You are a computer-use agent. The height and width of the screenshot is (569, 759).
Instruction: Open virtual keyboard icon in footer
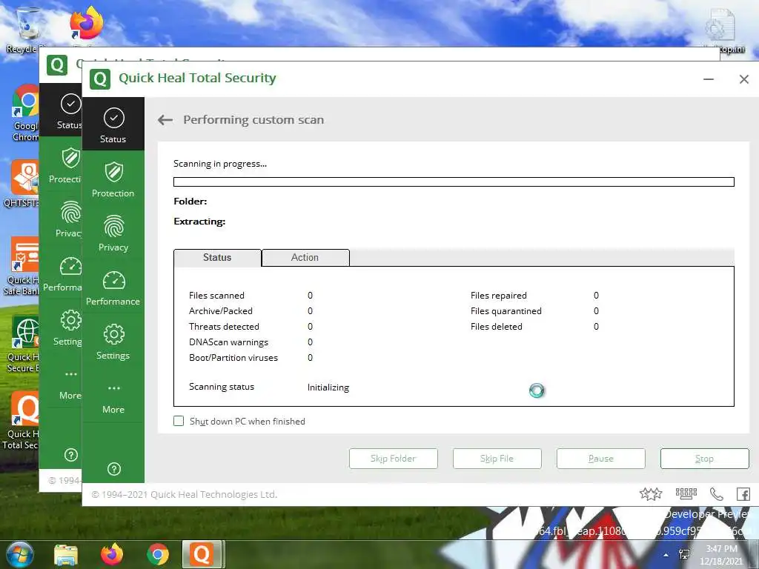686,493
